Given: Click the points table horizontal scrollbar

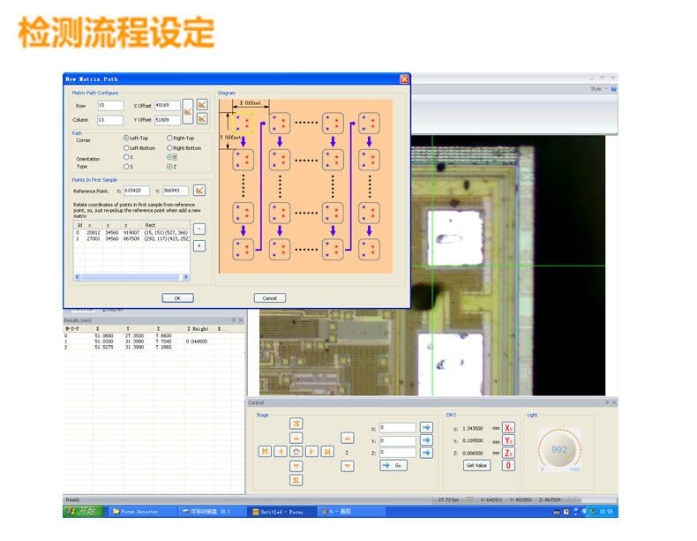Looking at the screenshot, I should [131, 276].
